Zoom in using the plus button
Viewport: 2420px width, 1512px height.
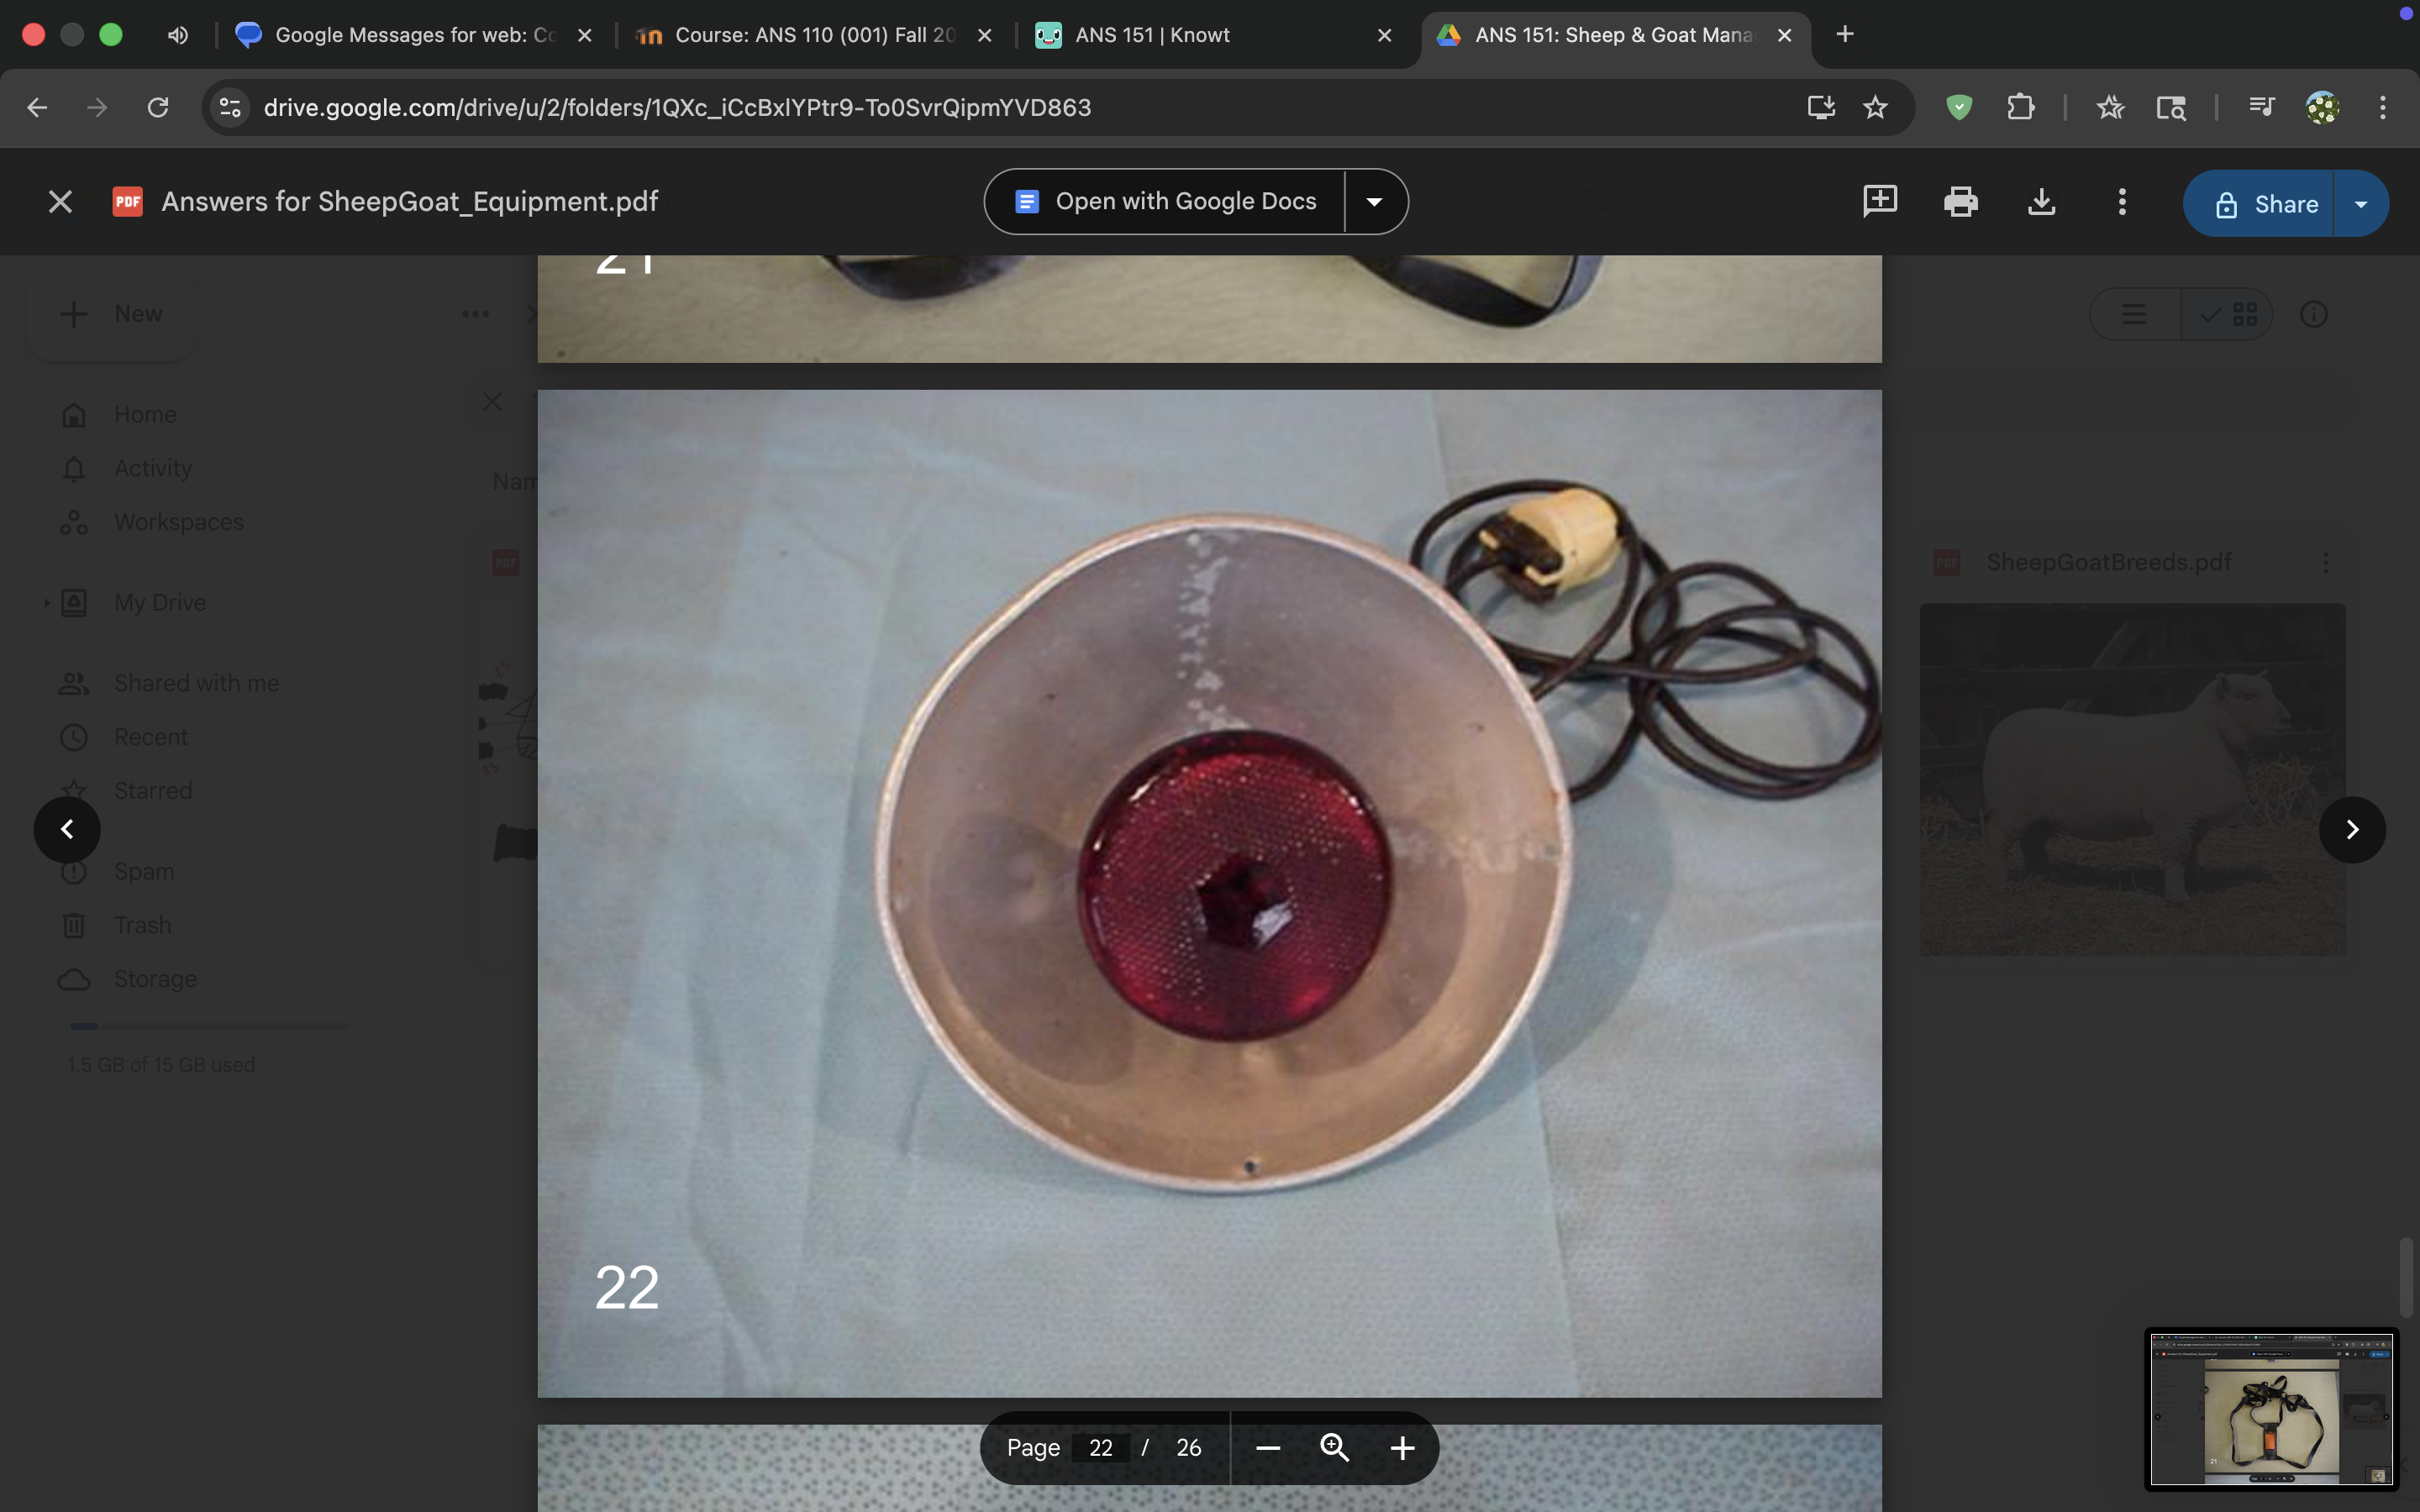coord(1402,1448)
